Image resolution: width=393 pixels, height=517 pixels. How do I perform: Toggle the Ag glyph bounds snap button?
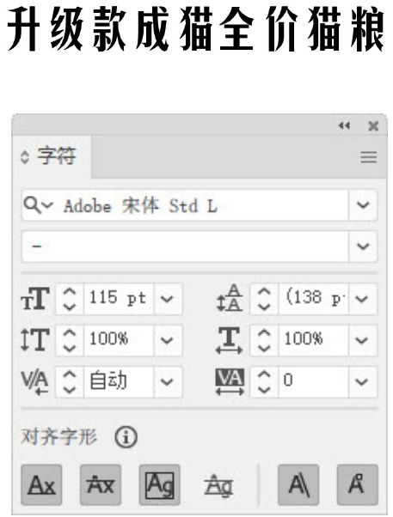pyautogui.click(x=159, y=484)
